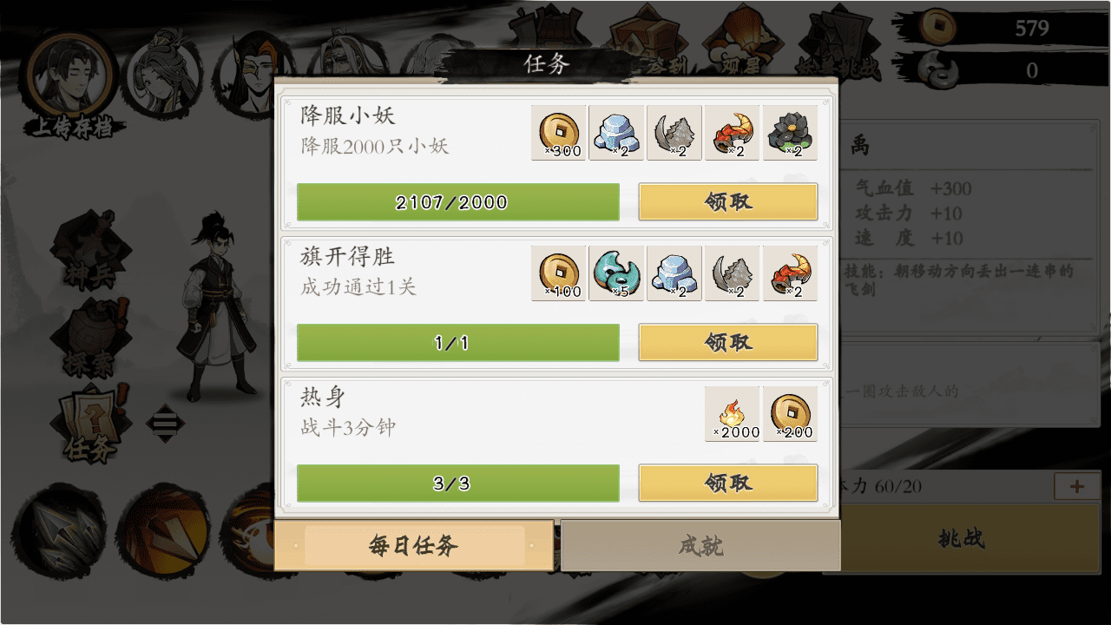Start the 挑战 challenge
The width and height of the screenshot is (1111, 625).
(x=962, y=538)
